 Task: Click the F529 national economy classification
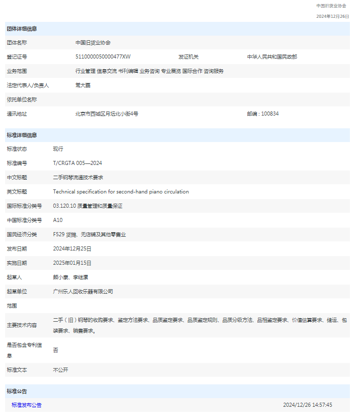89,235
